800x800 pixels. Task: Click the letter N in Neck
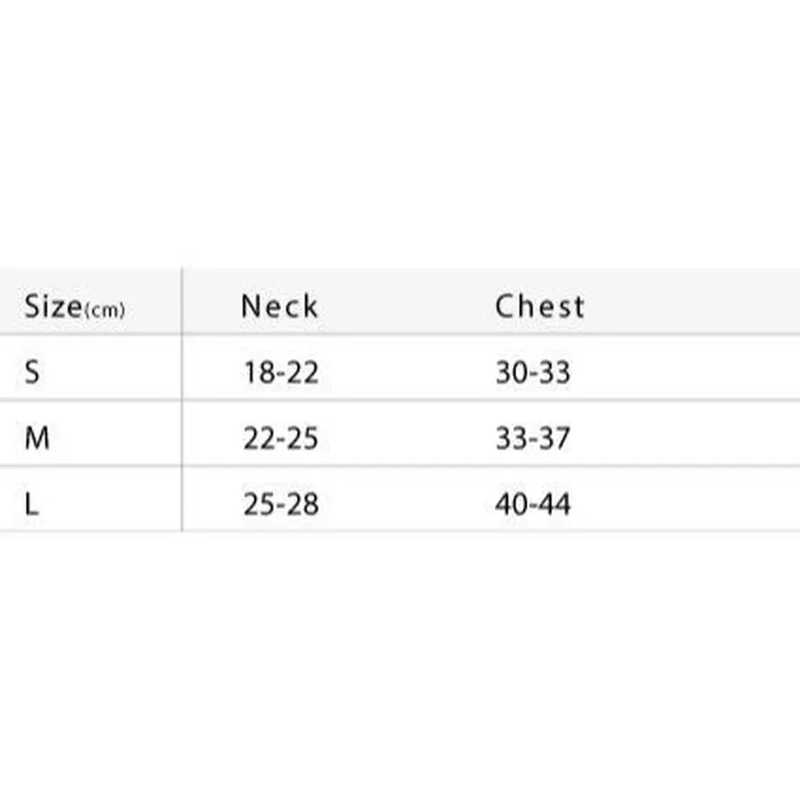coord(251,306)
